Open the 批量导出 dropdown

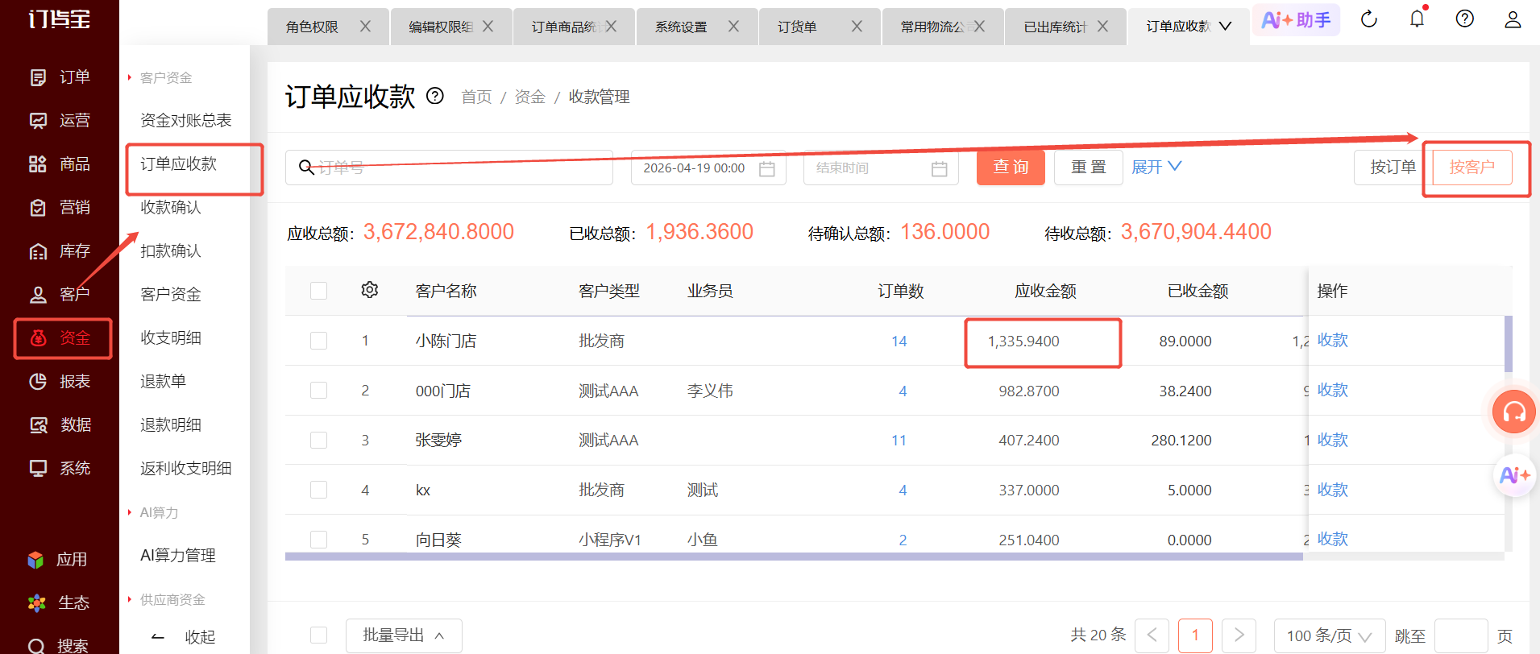(404, 635)
